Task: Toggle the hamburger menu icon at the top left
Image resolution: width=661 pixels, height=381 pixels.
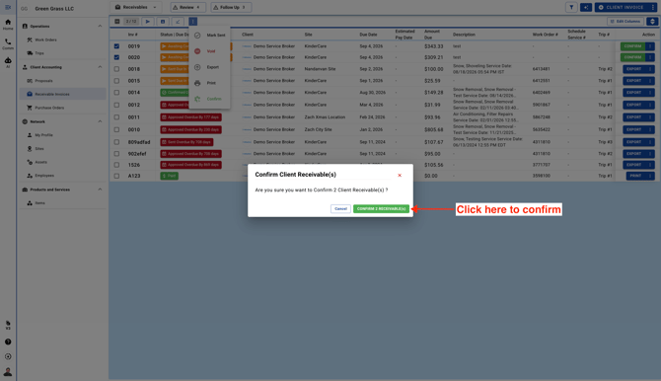Action: point(8,7)
